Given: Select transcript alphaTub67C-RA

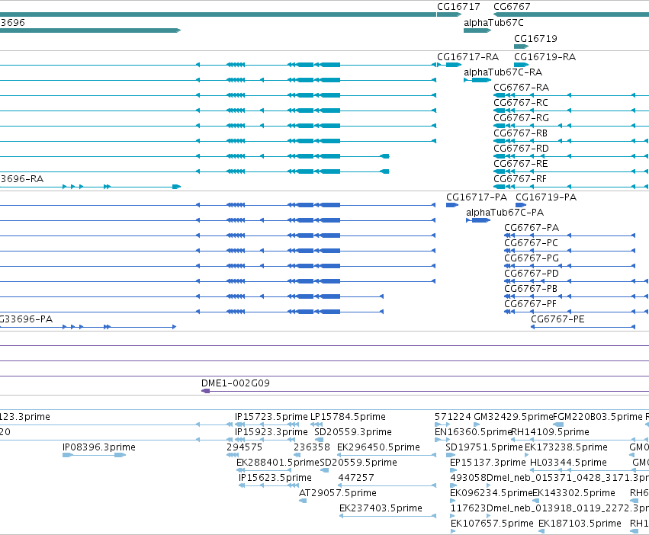Looking at the screenshot, I should pyautogui.click(x=503, y=72).
